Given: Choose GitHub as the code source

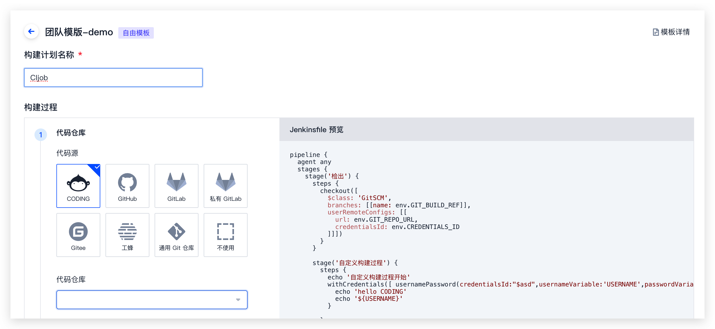Looking at the screenshot, I should (127, 186).
